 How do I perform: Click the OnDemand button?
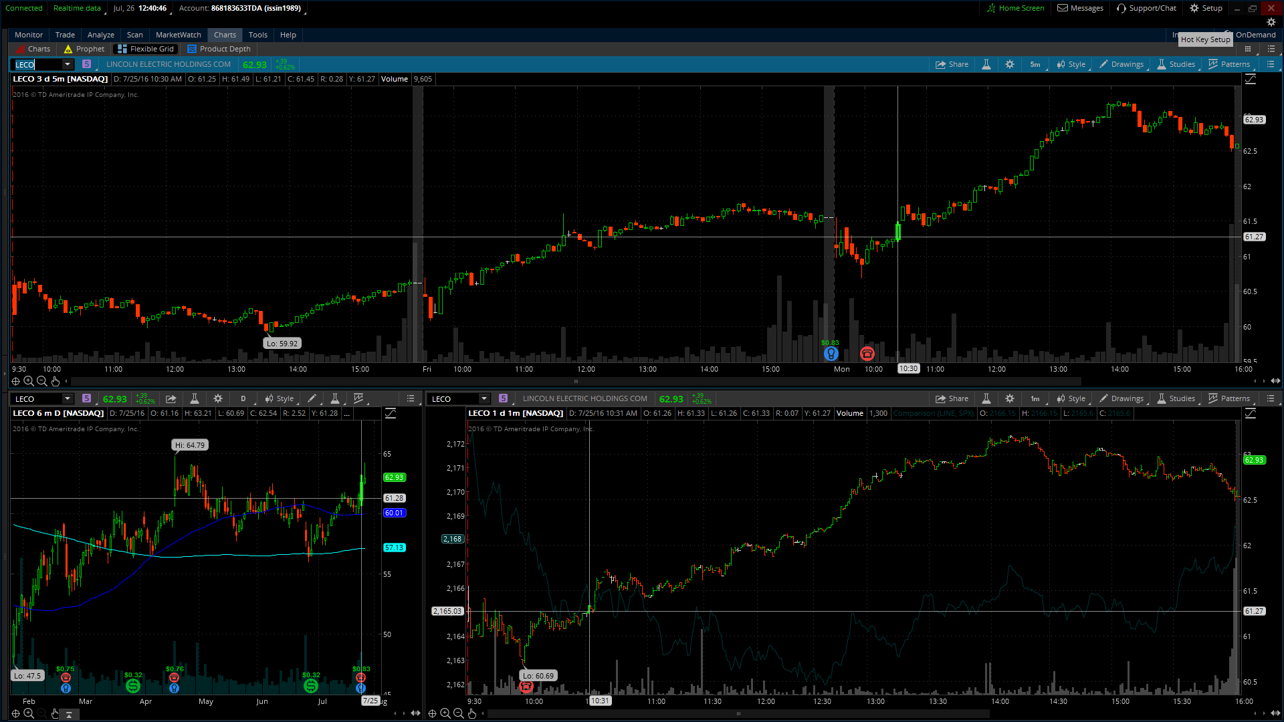coord(1255,35)
